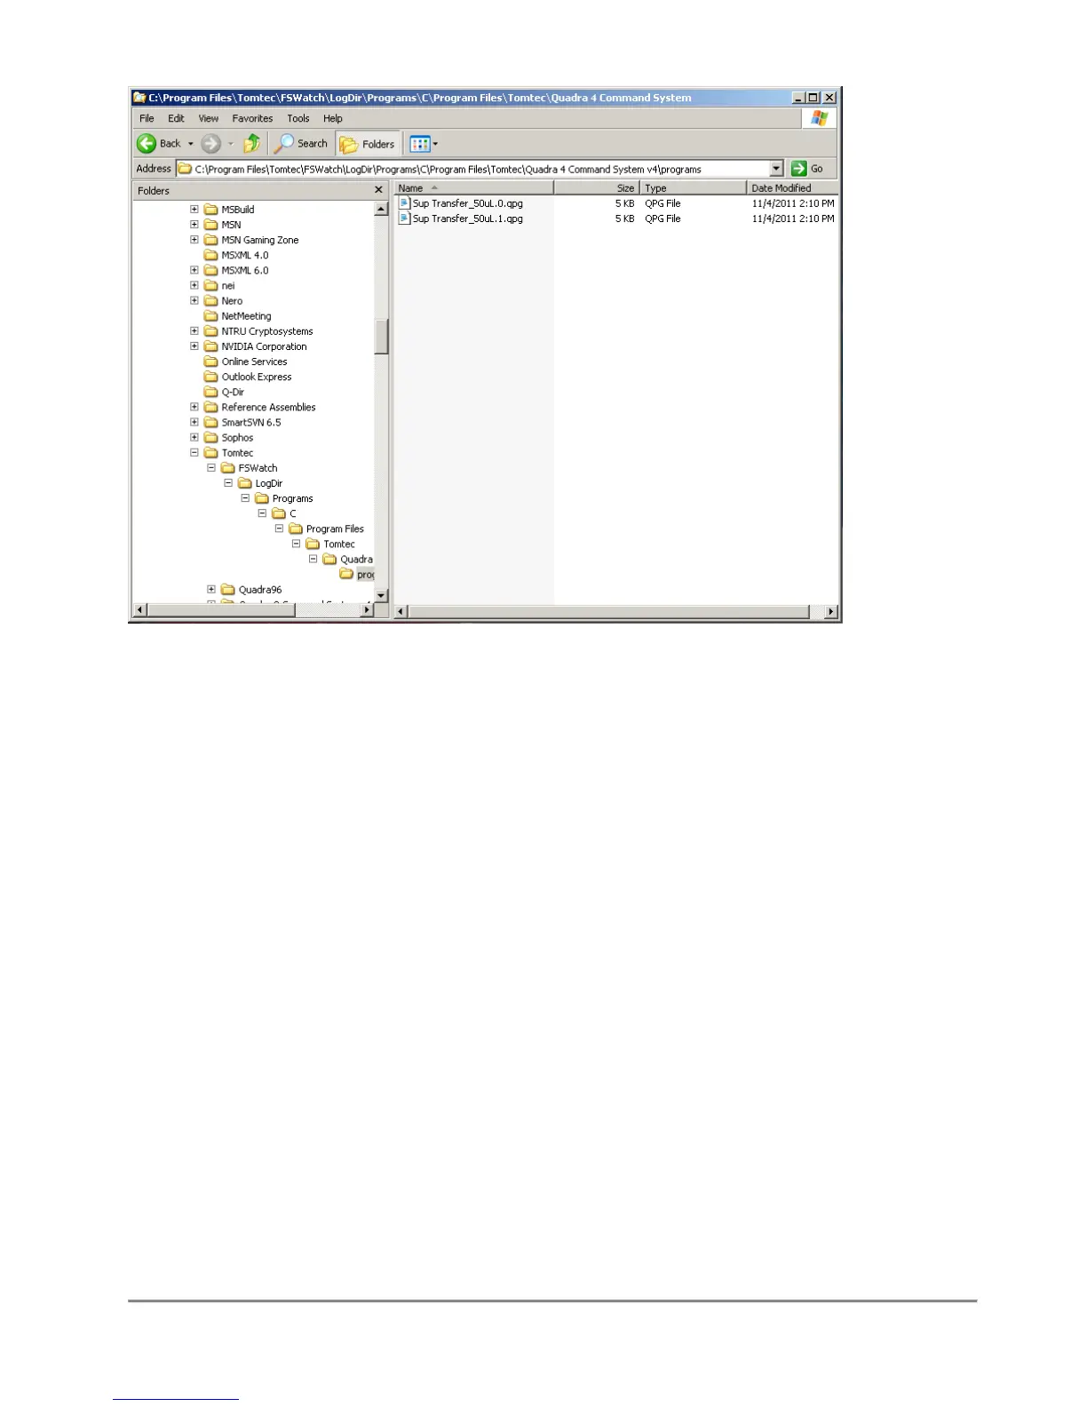This screenshot has height=1407, width=1087.
Task: Select file Sup Transfer_50uL.1.qpg
Action: pos(467,219)
